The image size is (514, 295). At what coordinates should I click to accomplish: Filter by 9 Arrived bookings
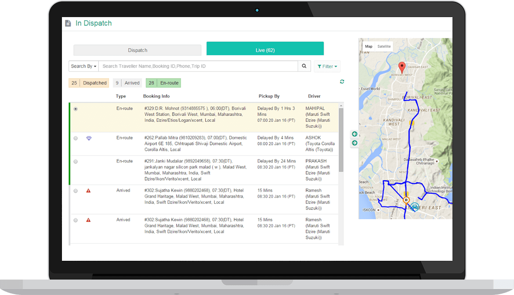(127, 83)
